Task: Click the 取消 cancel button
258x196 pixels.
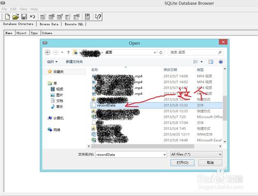Action: [210, 162]
